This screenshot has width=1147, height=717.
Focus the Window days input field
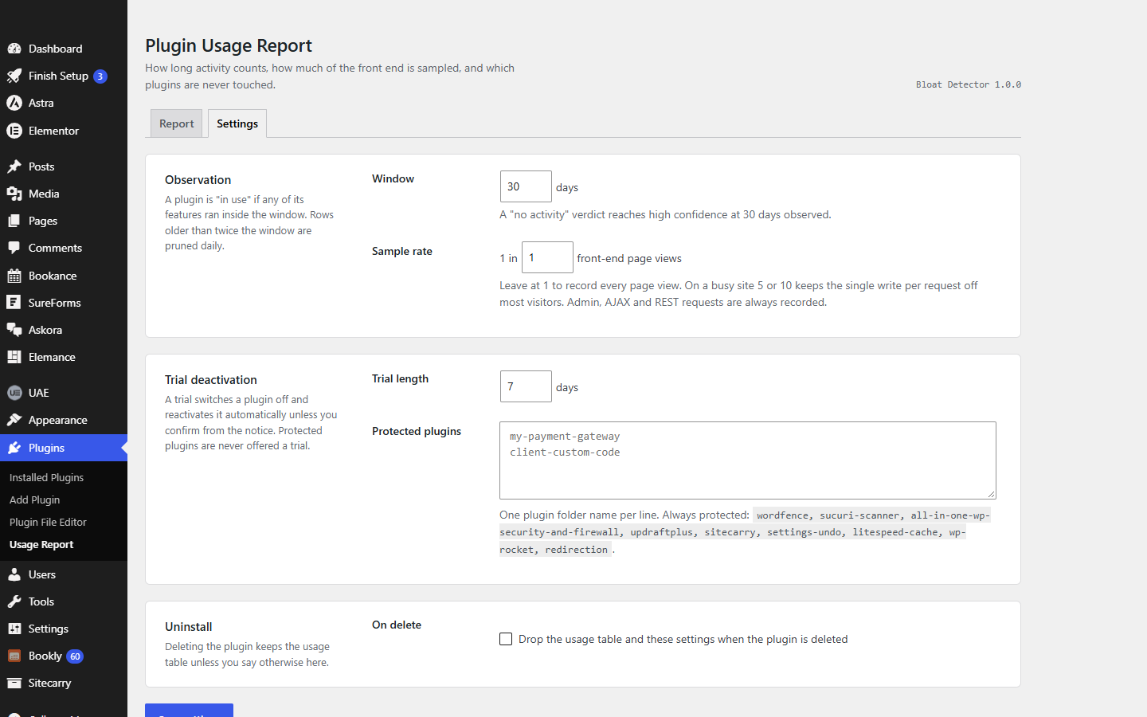526,186
